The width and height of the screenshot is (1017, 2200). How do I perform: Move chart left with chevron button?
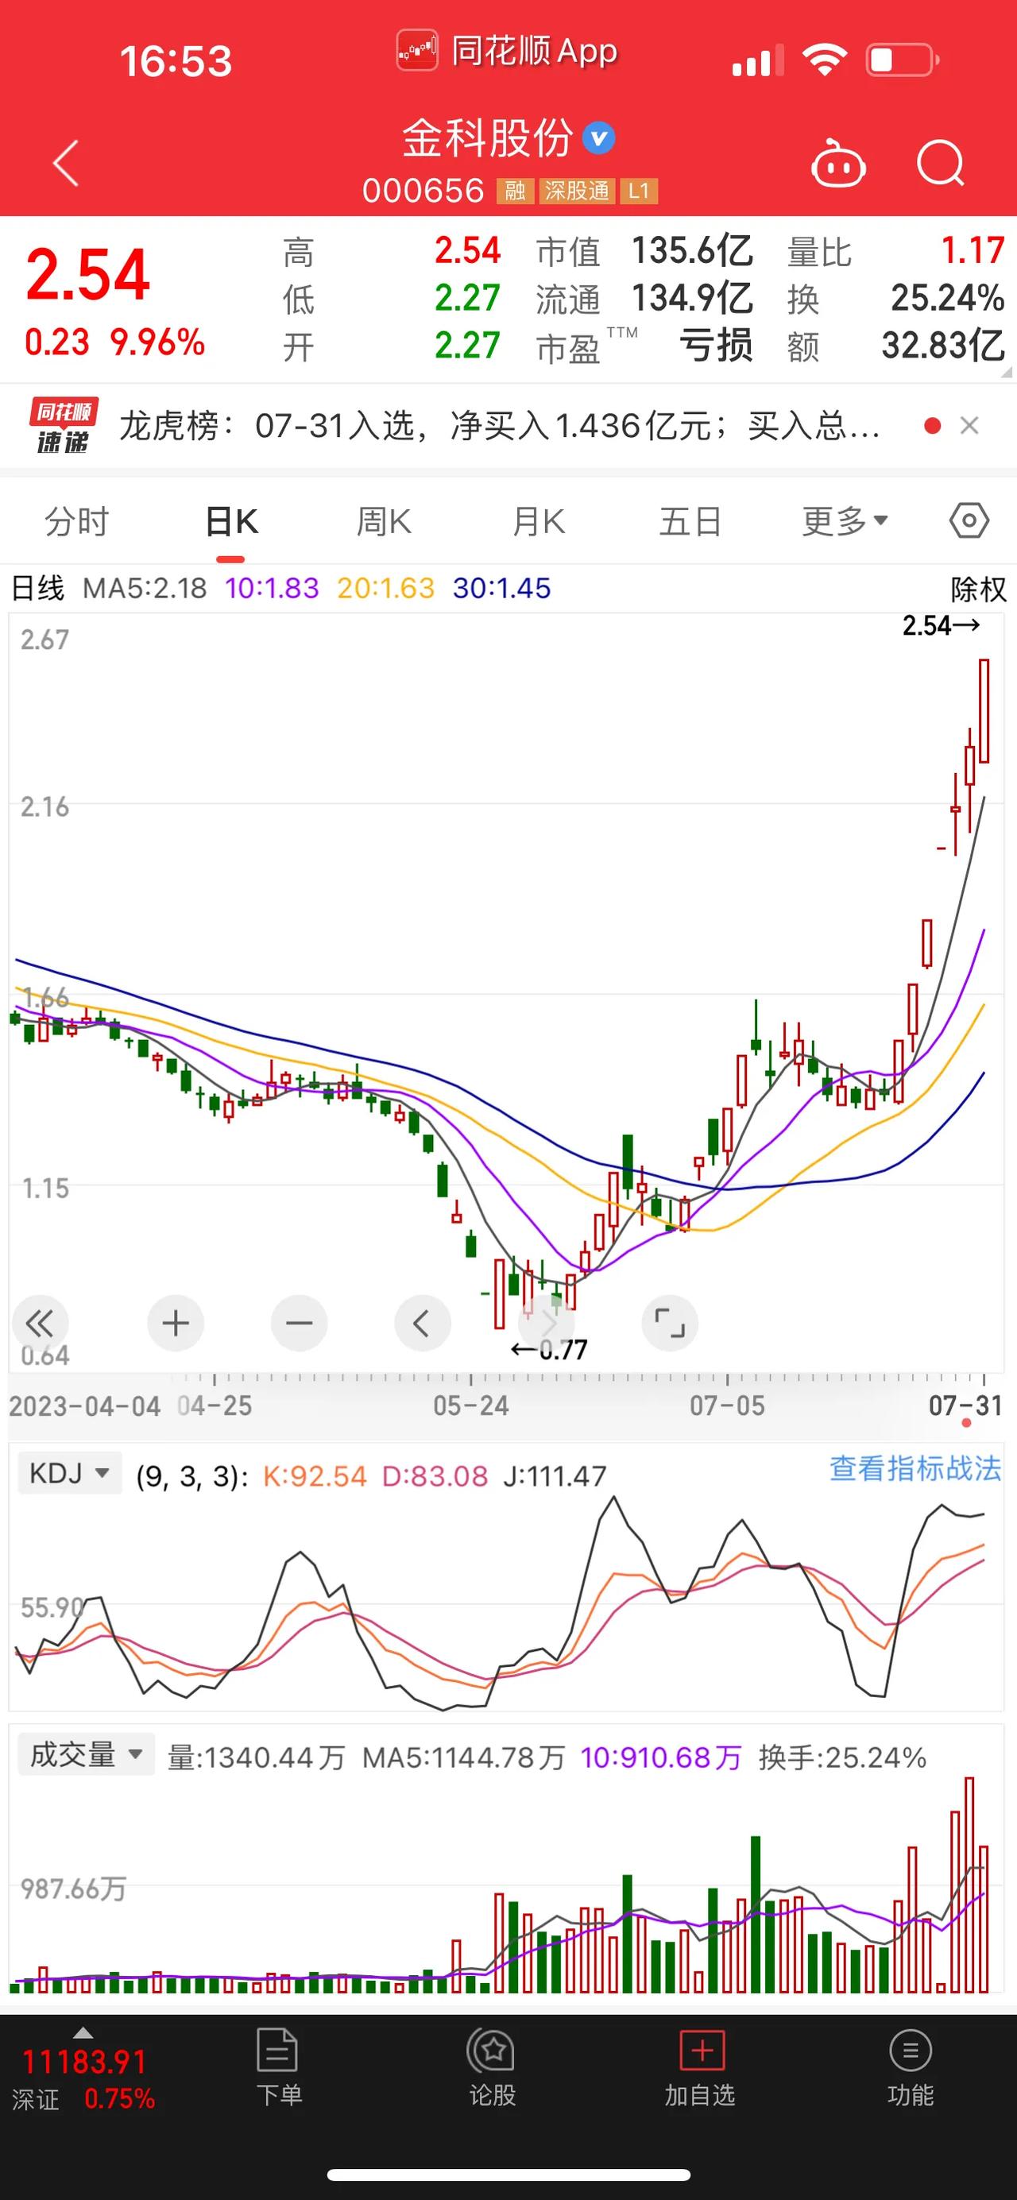pos(422,1324)
